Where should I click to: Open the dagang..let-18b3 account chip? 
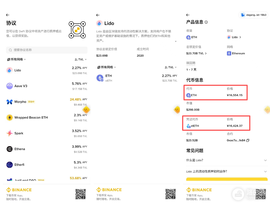tap(253, 15)
